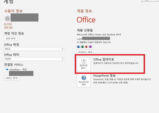Click the 라이선스 변경 button
The image size is (159, 113).
click(85, 52)
